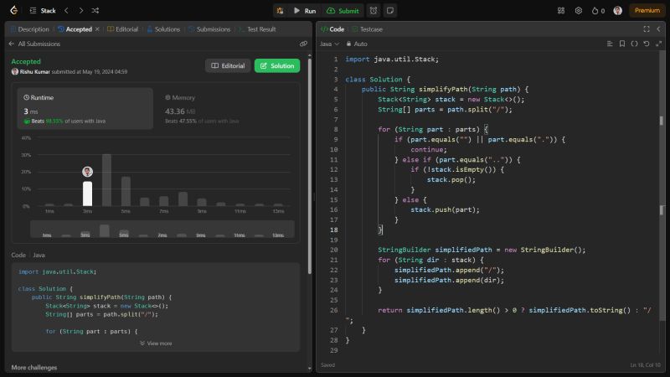Open the LeetCode home logo
Image resolution: width=670 pixels, height=377 pixels.
14,10
